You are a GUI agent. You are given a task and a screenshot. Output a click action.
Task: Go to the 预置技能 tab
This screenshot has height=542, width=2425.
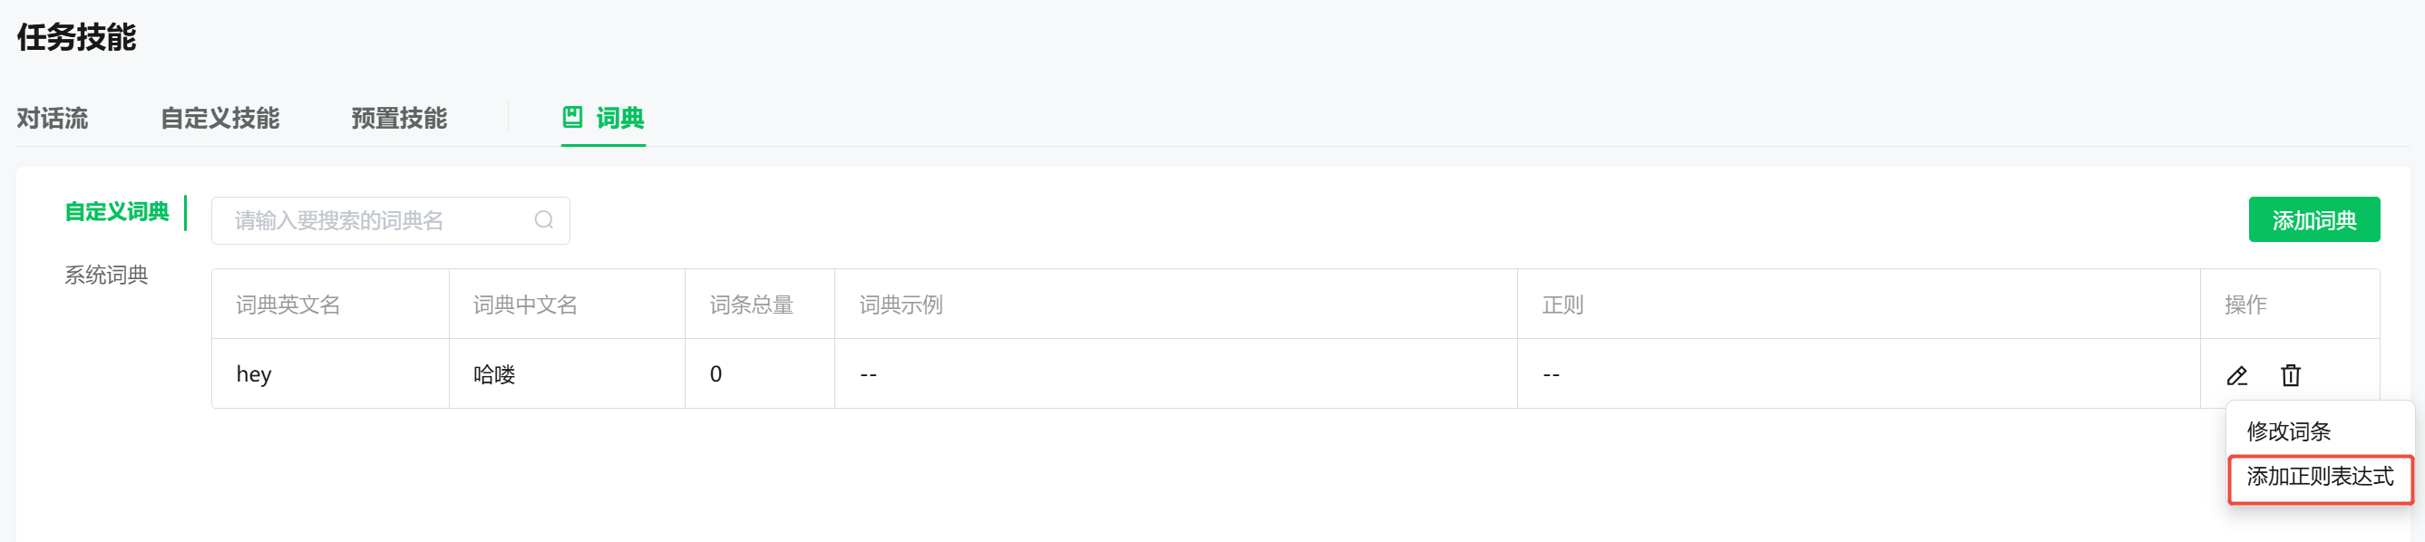(x=399, y=119)
